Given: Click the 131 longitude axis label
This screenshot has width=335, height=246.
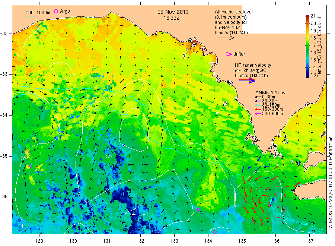Looking at the screenshot, I should (x=107, y=241).
